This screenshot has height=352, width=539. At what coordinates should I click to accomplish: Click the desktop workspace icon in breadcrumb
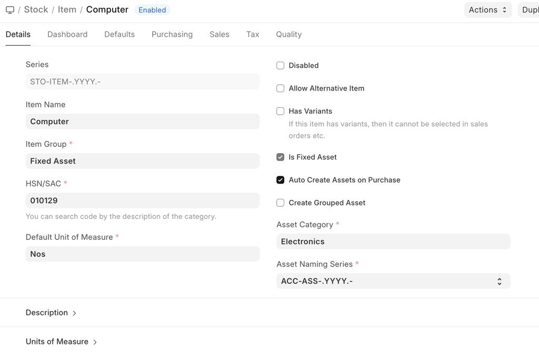(x=10, y=10)
